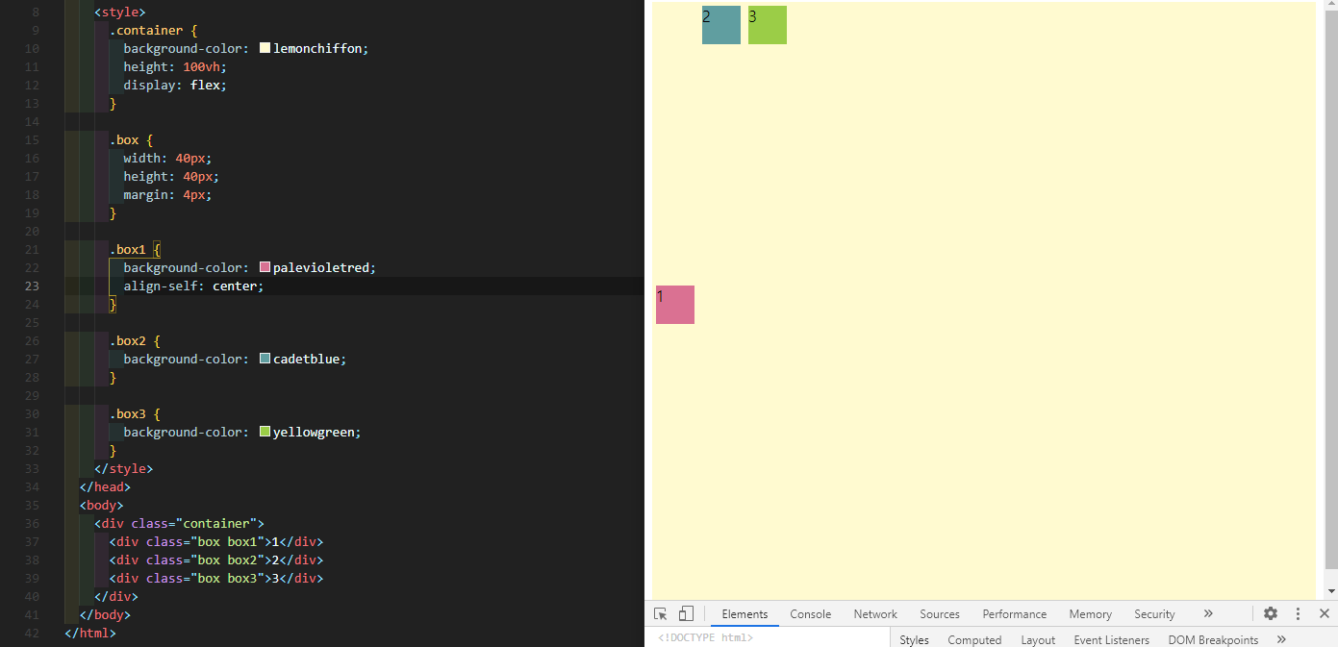Click line number 23 in gutter
The height and width of the screenshot is (647, 1338).
[x=32, y=286]
